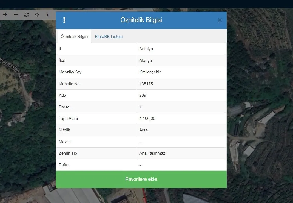Open the three-dot menu in dialog header

[x=64, y=20]
